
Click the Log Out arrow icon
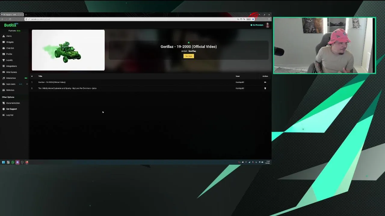click(4, 115)
